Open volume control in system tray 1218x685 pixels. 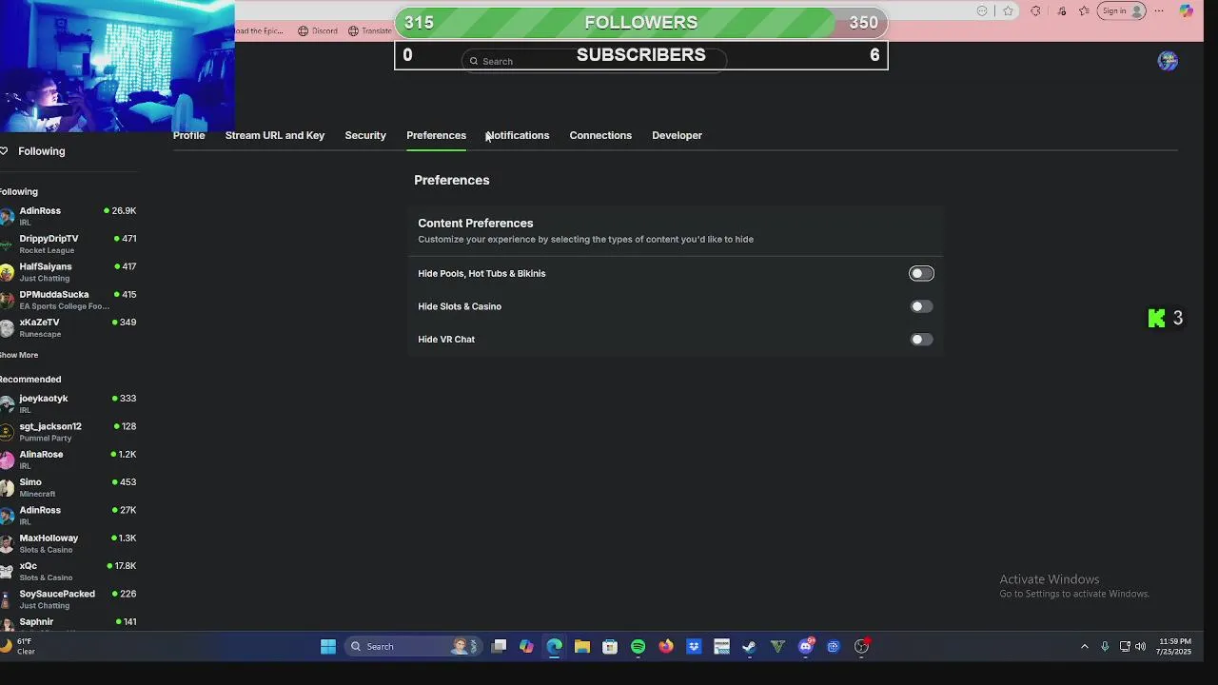[x=1140, y=647]
